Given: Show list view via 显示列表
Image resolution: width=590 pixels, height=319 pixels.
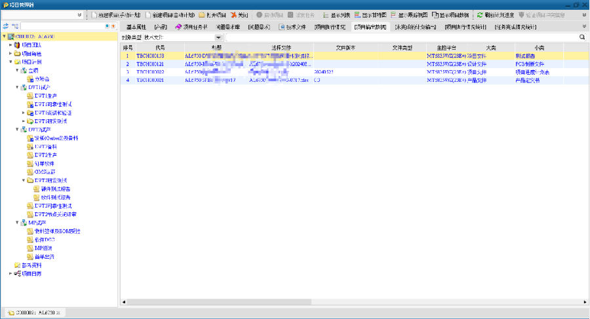Looking at the screenshot, I should [x=336, y=15].
